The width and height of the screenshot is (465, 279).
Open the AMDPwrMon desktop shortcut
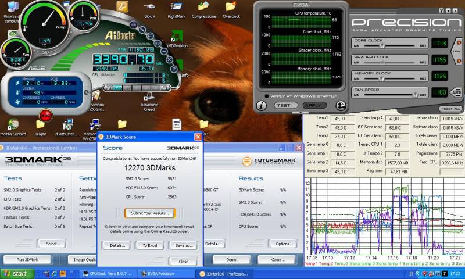pyautogui.click(x=177, y=40)
